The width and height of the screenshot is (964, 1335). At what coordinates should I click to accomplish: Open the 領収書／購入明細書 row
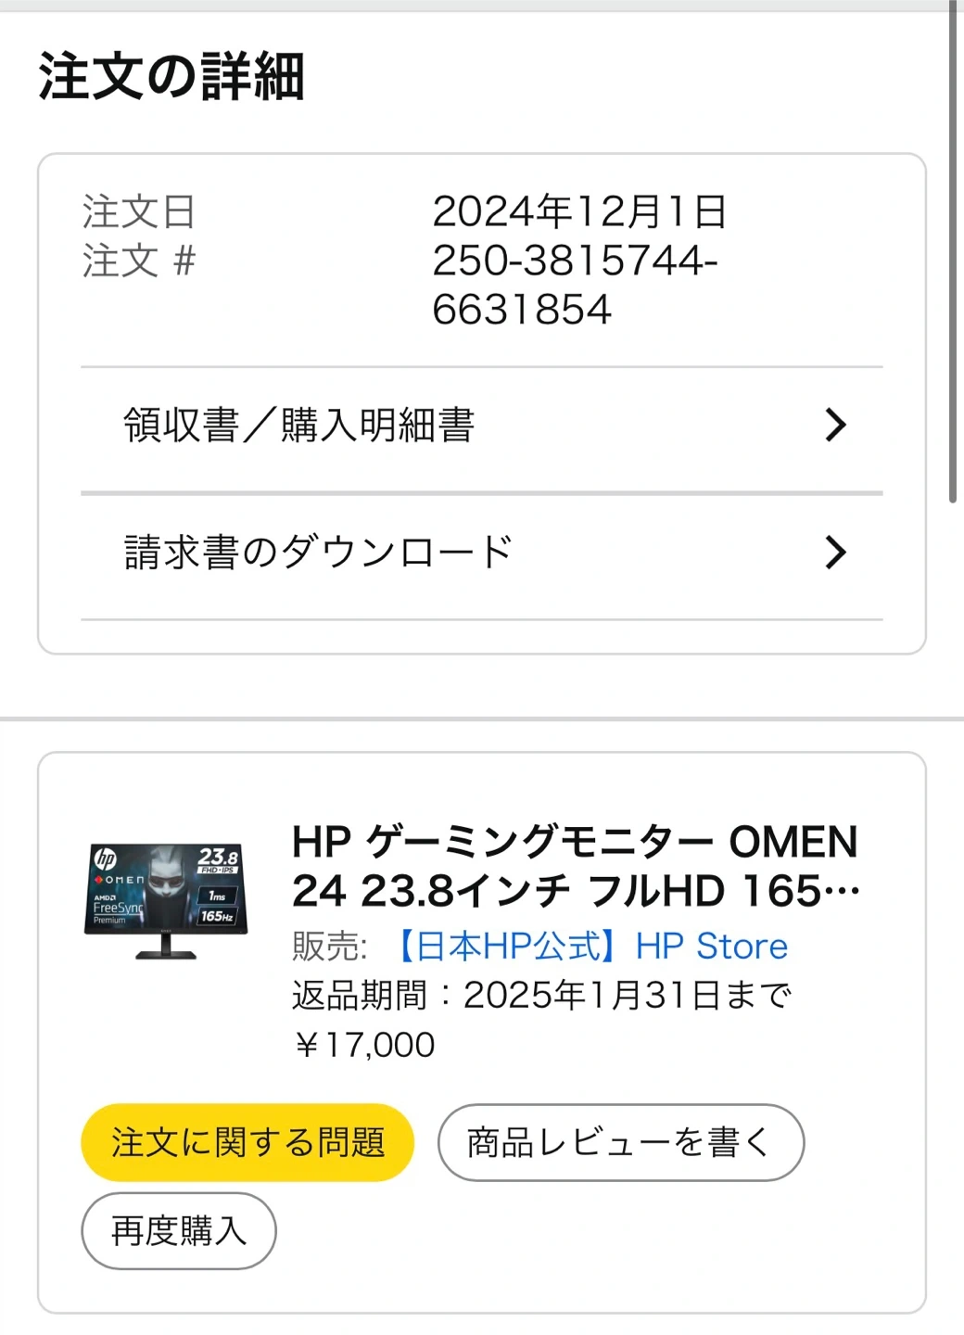coord(298,426)
